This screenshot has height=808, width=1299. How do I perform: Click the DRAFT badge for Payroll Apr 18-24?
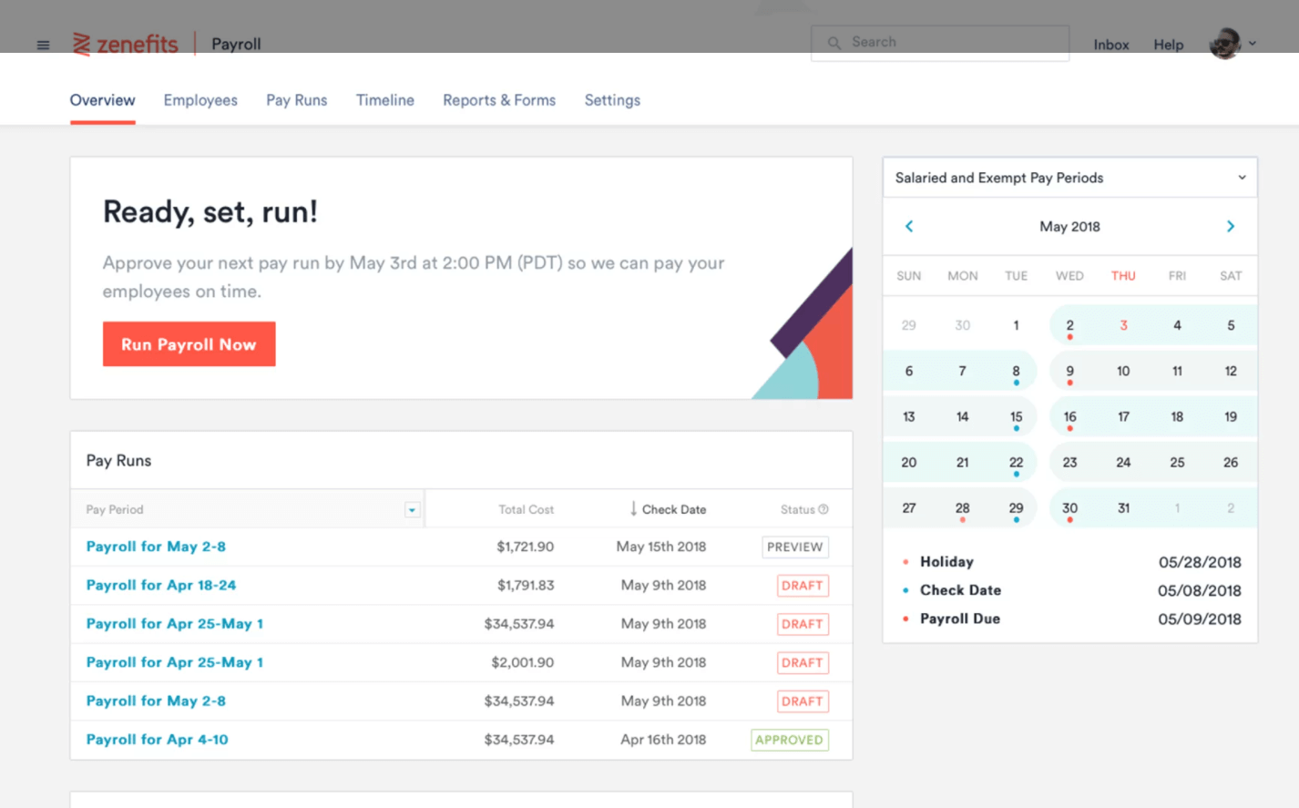click(x=802, y=585)
